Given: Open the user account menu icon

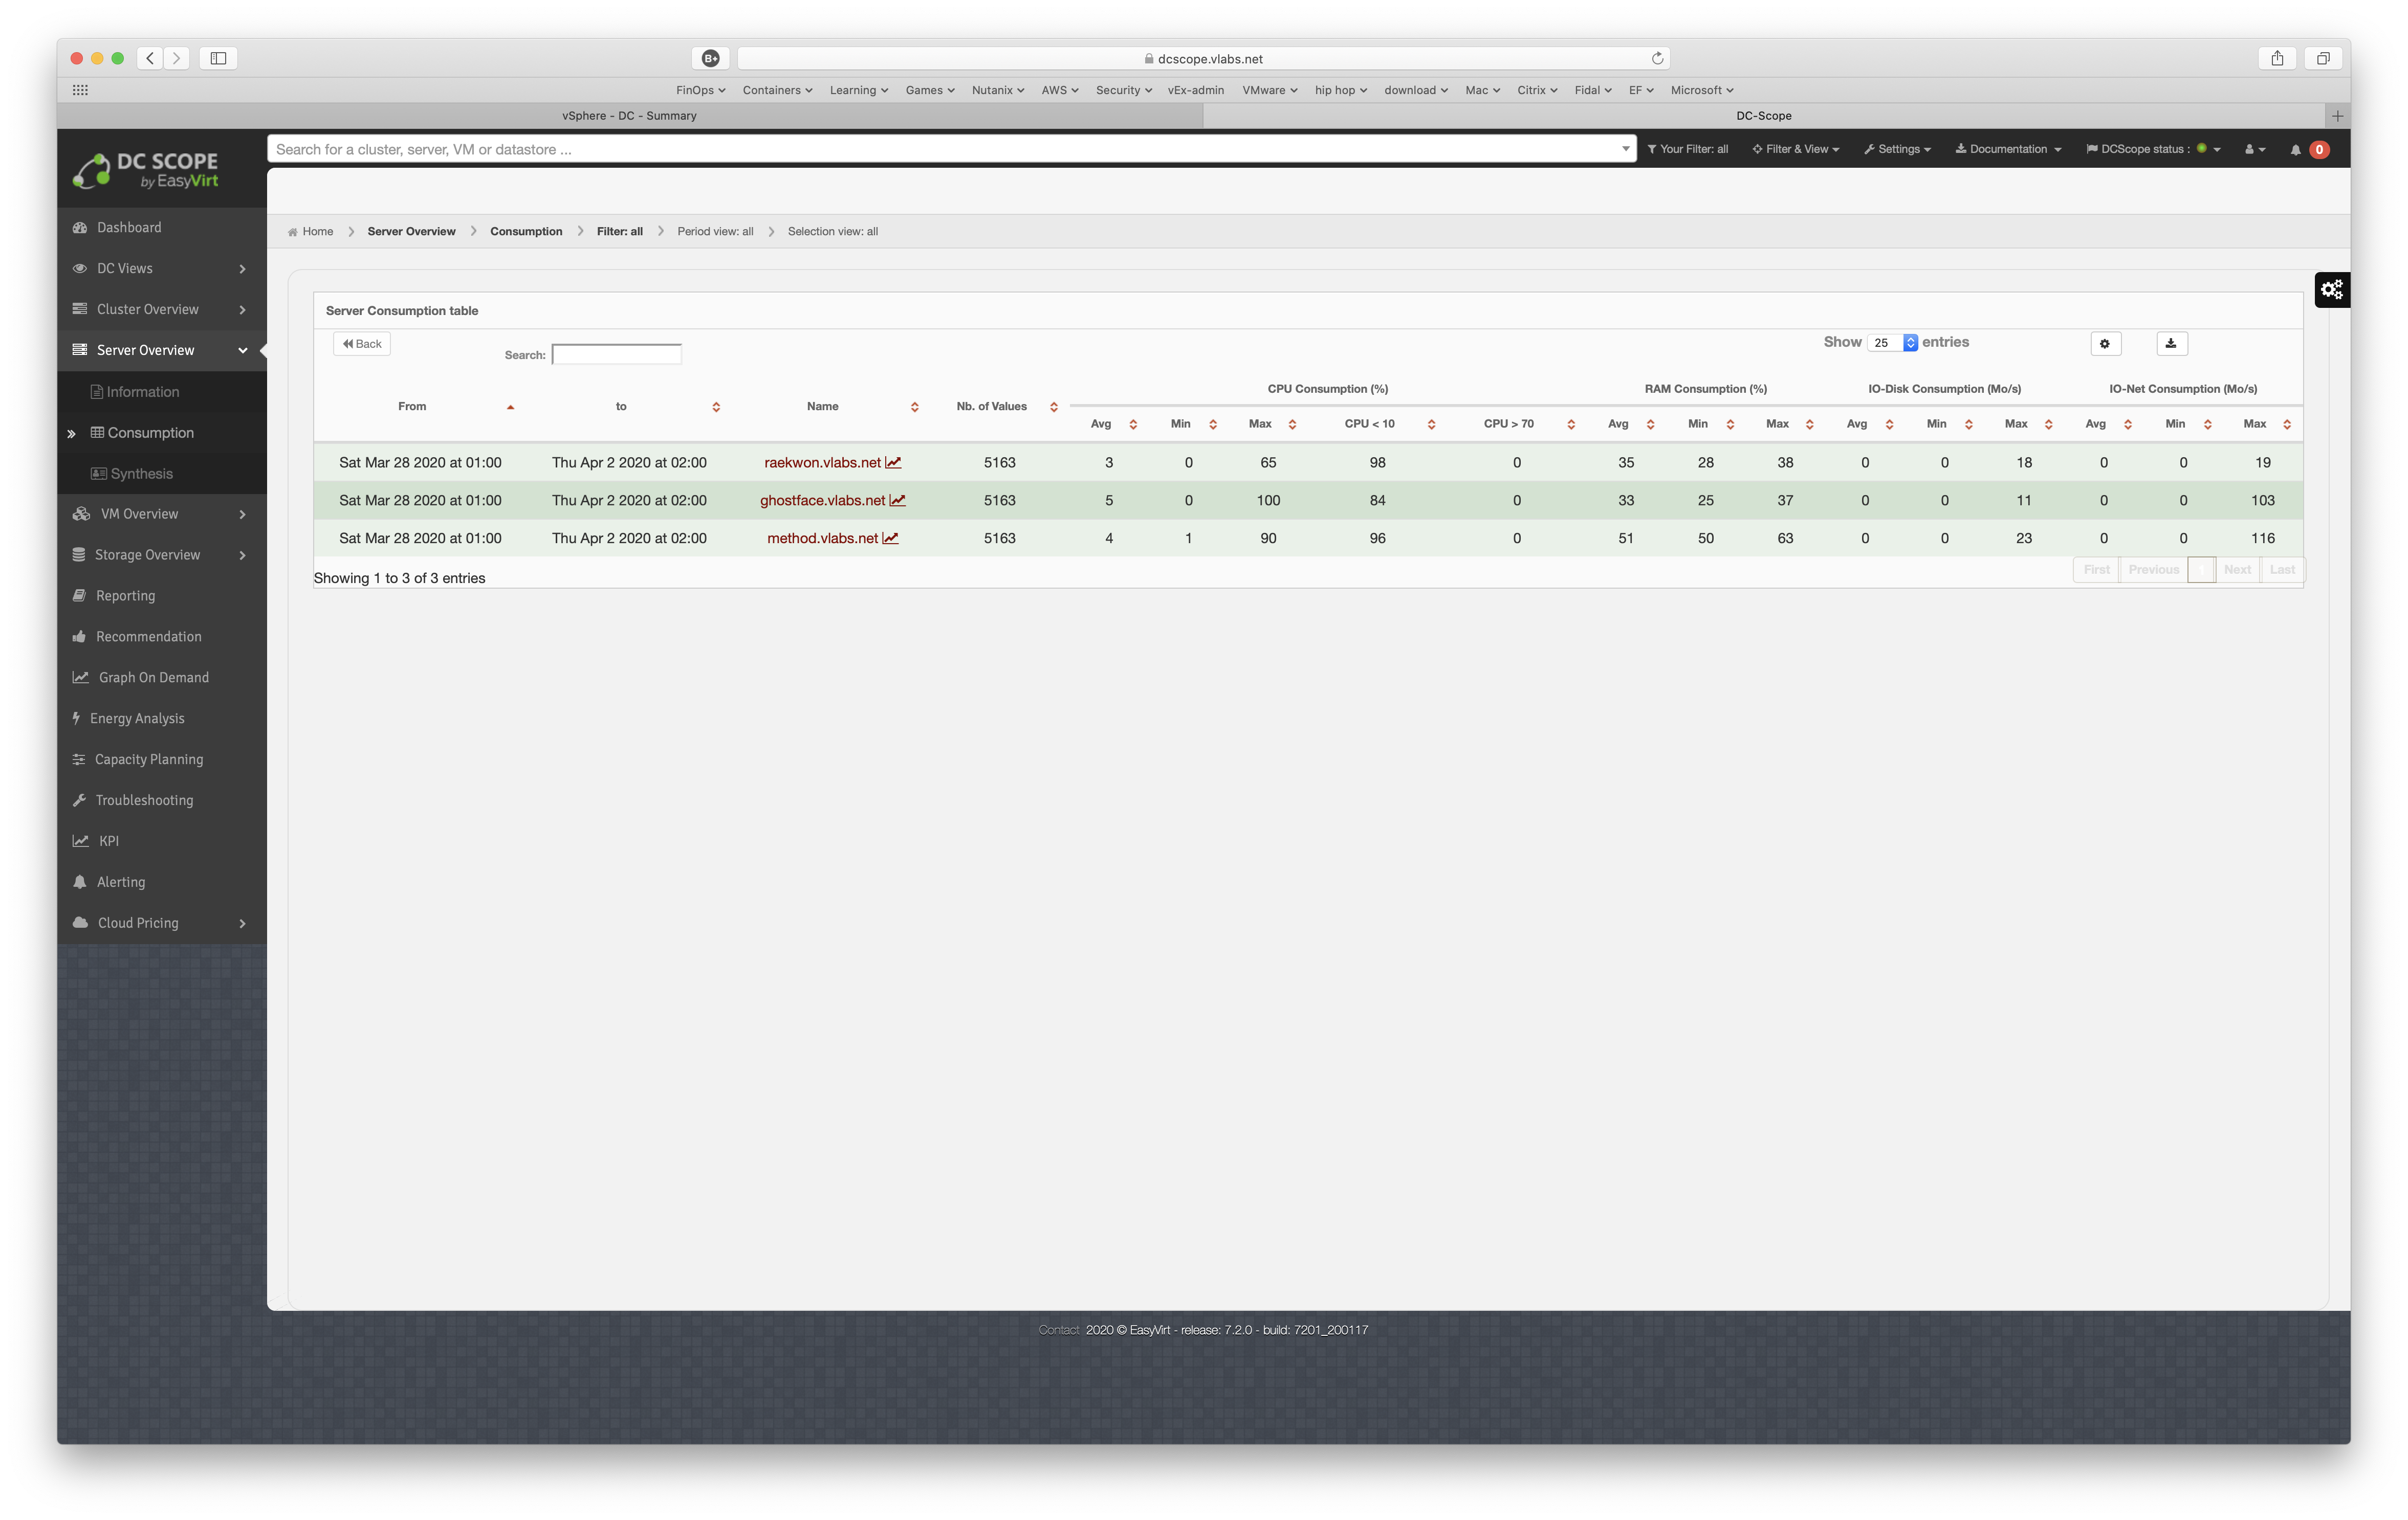Looking at the screenshot, I should 2254,149.
